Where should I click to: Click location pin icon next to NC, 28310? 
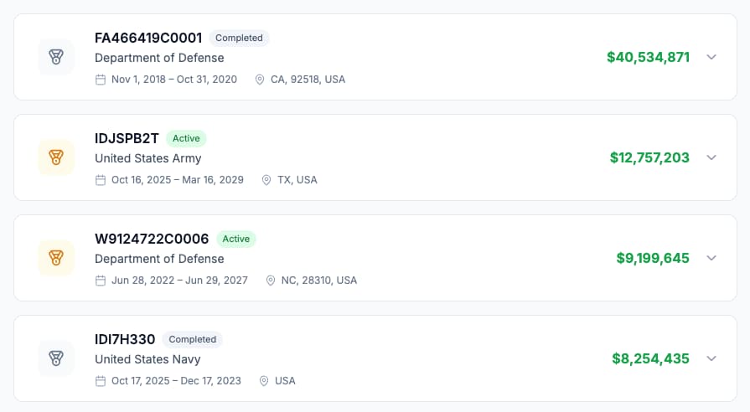click(271, 281)
